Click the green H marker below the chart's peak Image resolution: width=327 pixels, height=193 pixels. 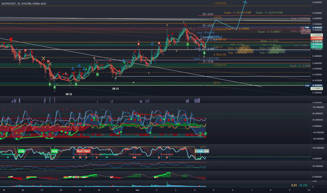click(188, 45)
